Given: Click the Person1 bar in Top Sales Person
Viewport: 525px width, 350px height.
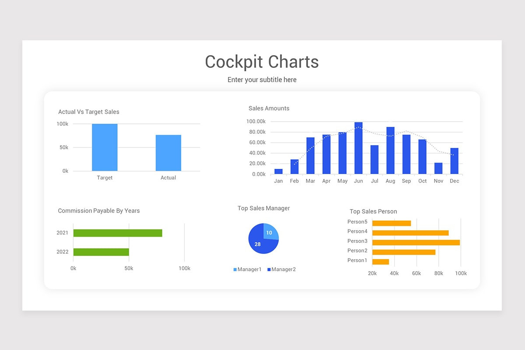Looking at the screenshot, I should (x=381, y=261).
